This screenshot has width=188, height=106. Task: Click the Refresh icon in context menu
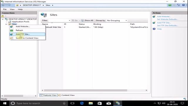11,30
